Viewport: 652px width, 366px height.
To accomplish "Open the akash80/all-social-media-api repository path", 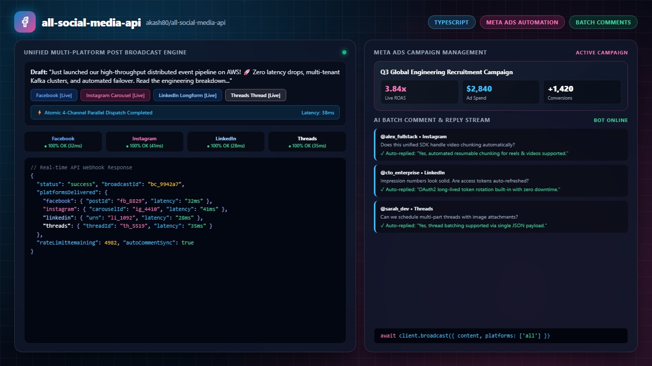I will pyautogui.click(x=185, y=22).
